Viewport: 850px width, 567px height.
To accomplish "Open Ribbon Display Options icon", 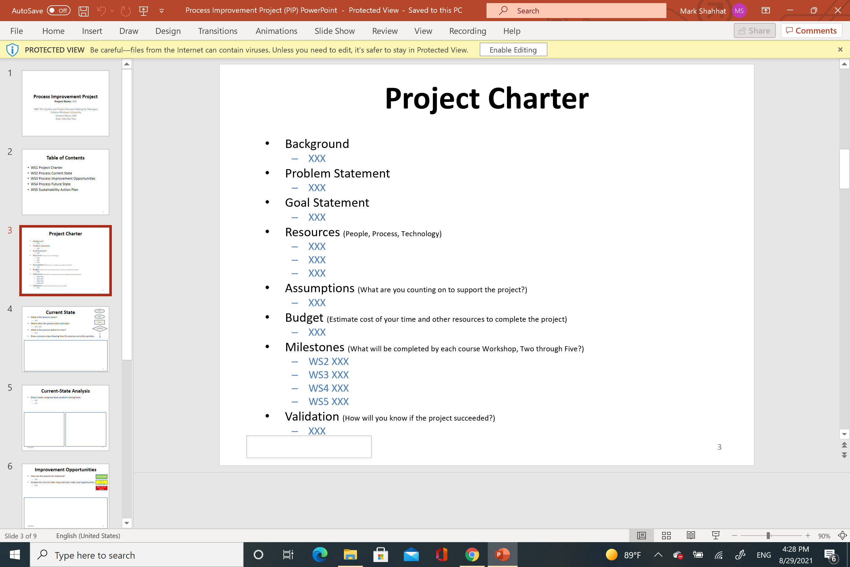I will tap(765, 11).
